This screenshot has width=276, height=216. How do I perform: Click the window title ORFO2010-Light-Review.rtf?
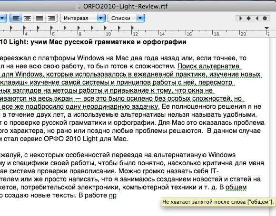tap(125, 7)
